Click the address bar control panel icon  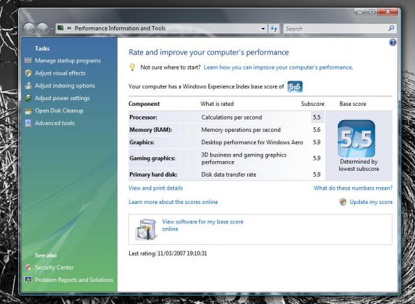point(60,28)
